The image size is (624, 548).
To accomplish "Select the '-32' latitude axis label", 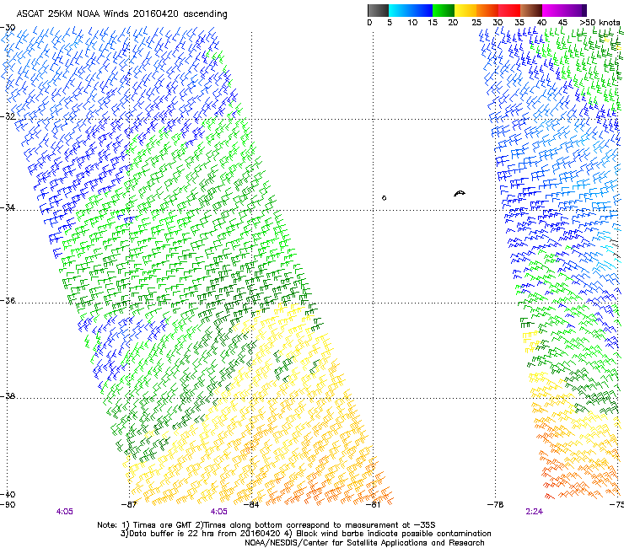I will (8, 116).
